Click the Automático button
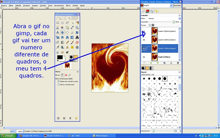The image size is (220, 138). point(177,6)
